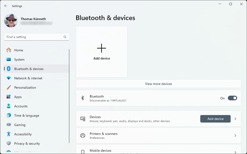Image resolution: width=247 pixels, height=154 pixels.
Task: Go to Personalization settings
Action: [36, 87]
